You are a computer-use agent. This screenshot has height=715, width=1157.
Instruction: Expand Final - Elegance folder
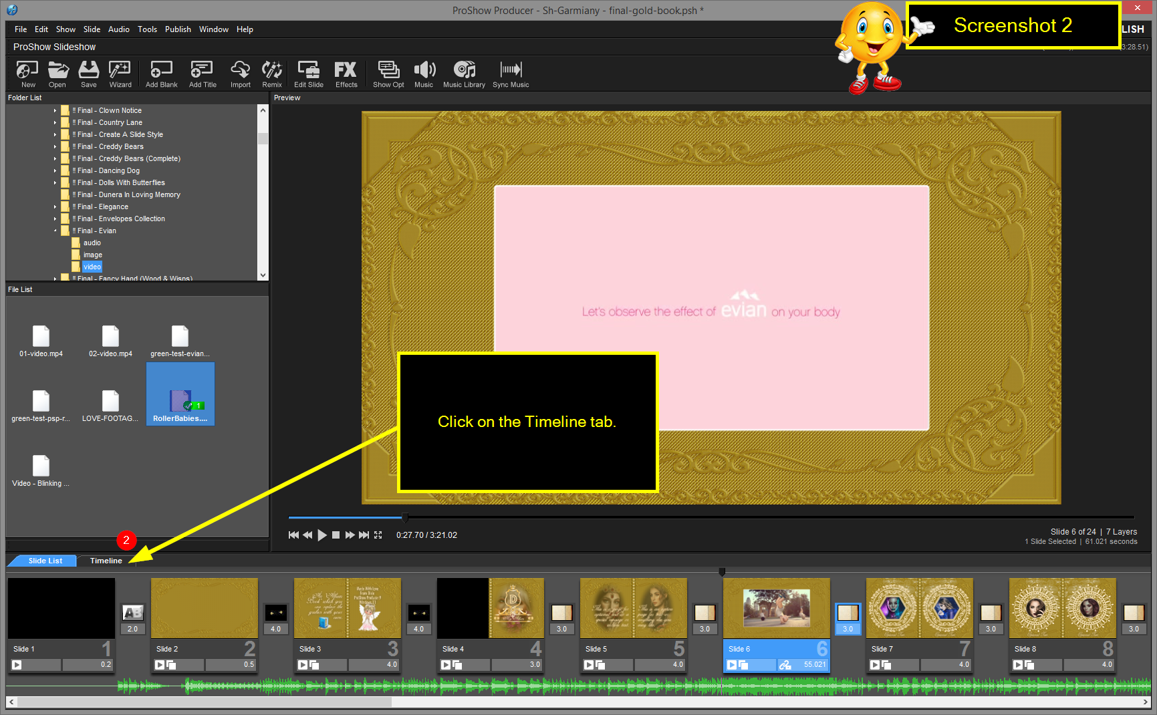(55, 207)
